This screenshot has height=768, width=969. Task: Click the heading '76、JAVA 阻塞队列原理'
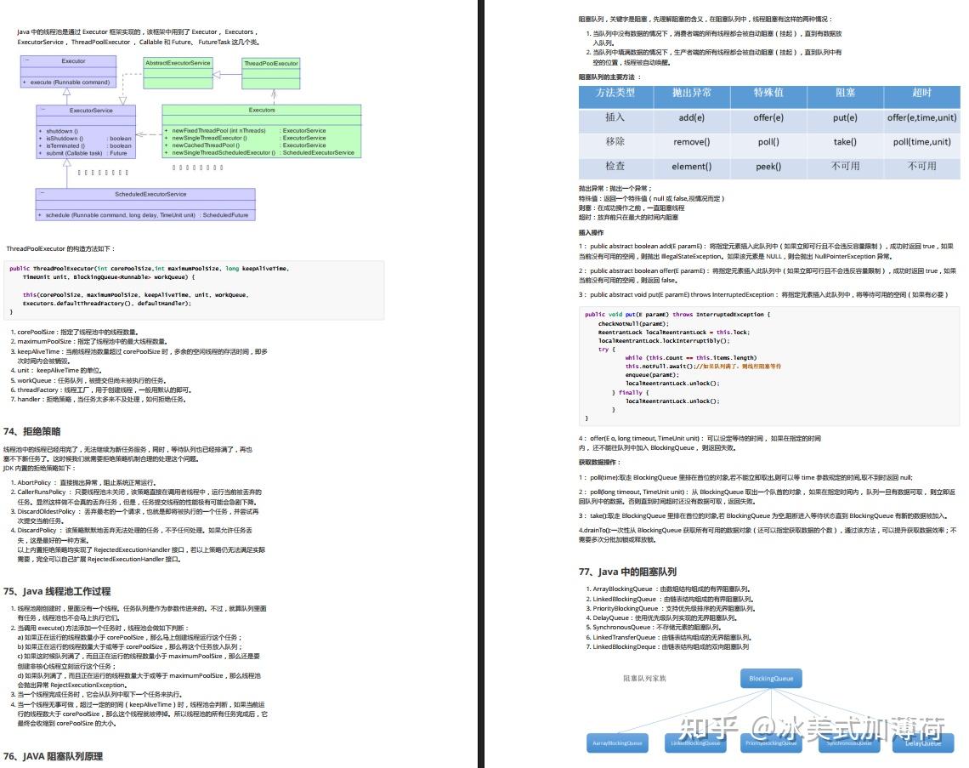coord(54,756)
